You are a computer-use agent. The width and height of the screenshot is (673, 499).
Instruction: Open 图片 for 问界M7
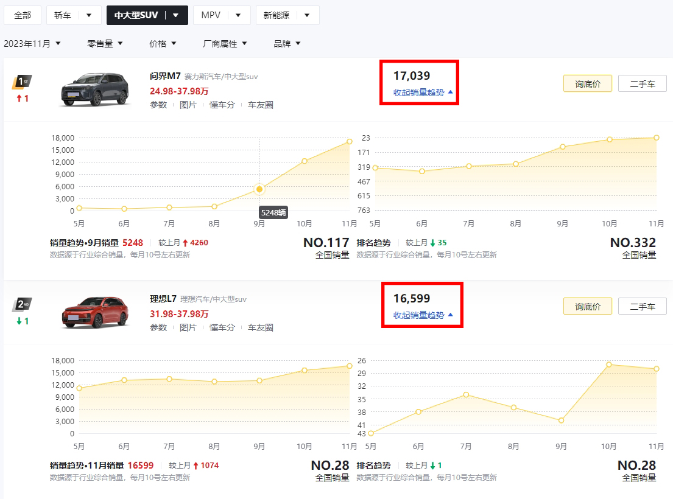pyautogui.click(x=188, y=105)
